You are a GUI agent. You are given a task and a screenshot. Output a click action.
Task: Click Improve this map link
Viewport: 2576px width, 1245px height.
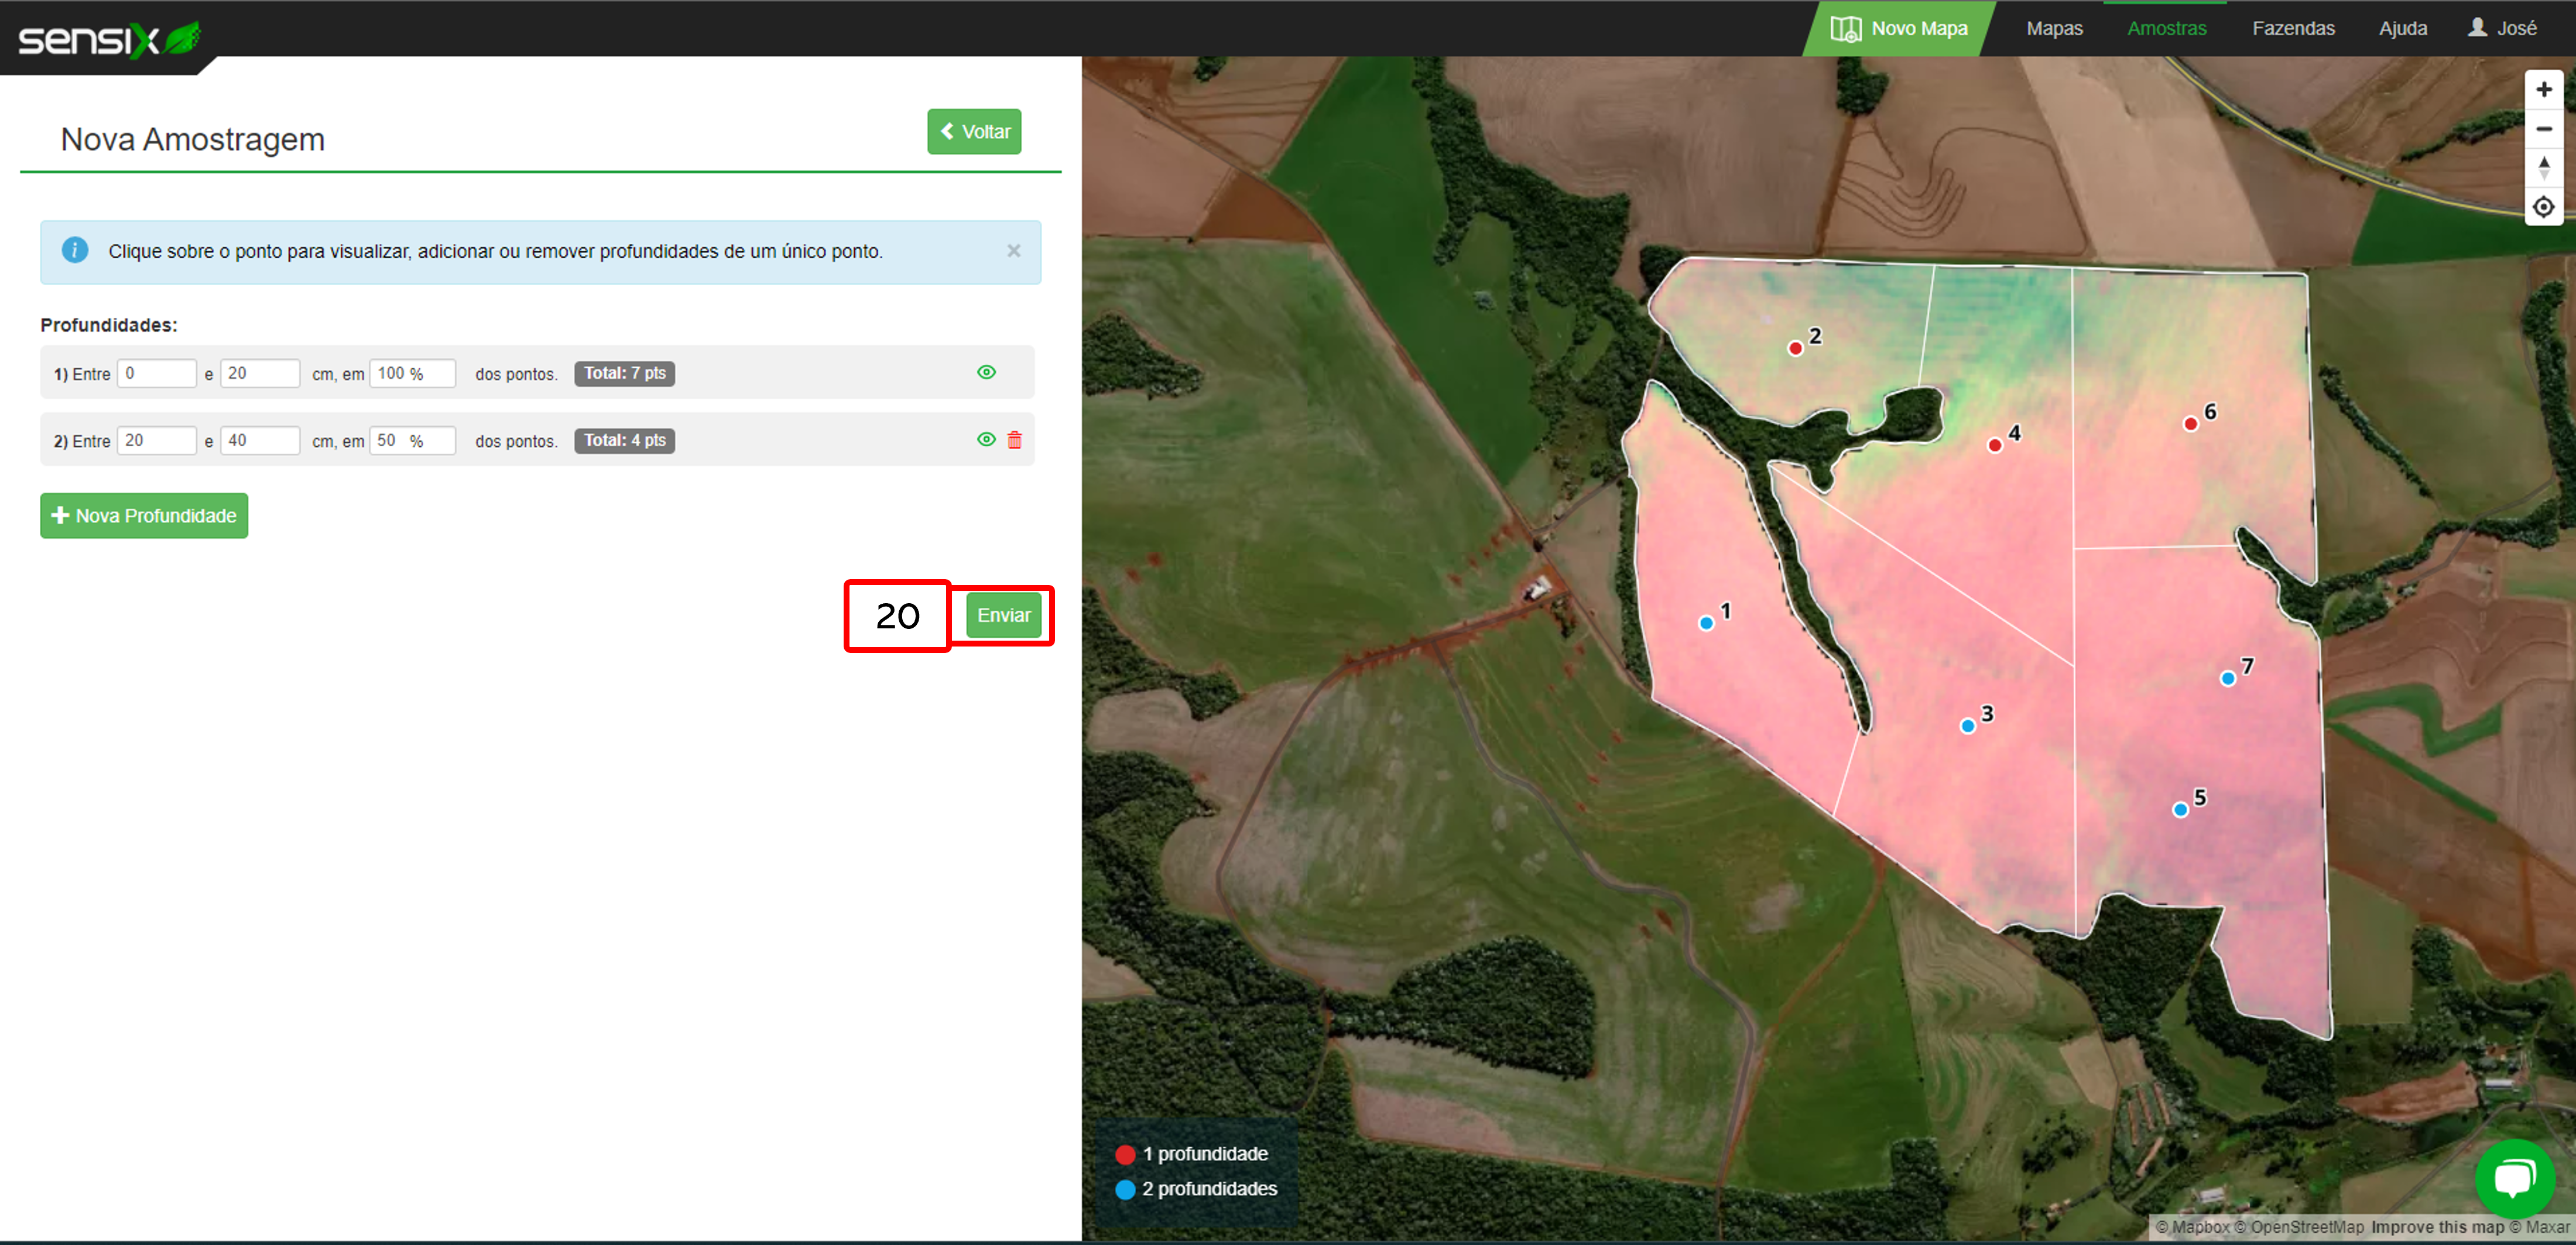tap(2437, 1228)
